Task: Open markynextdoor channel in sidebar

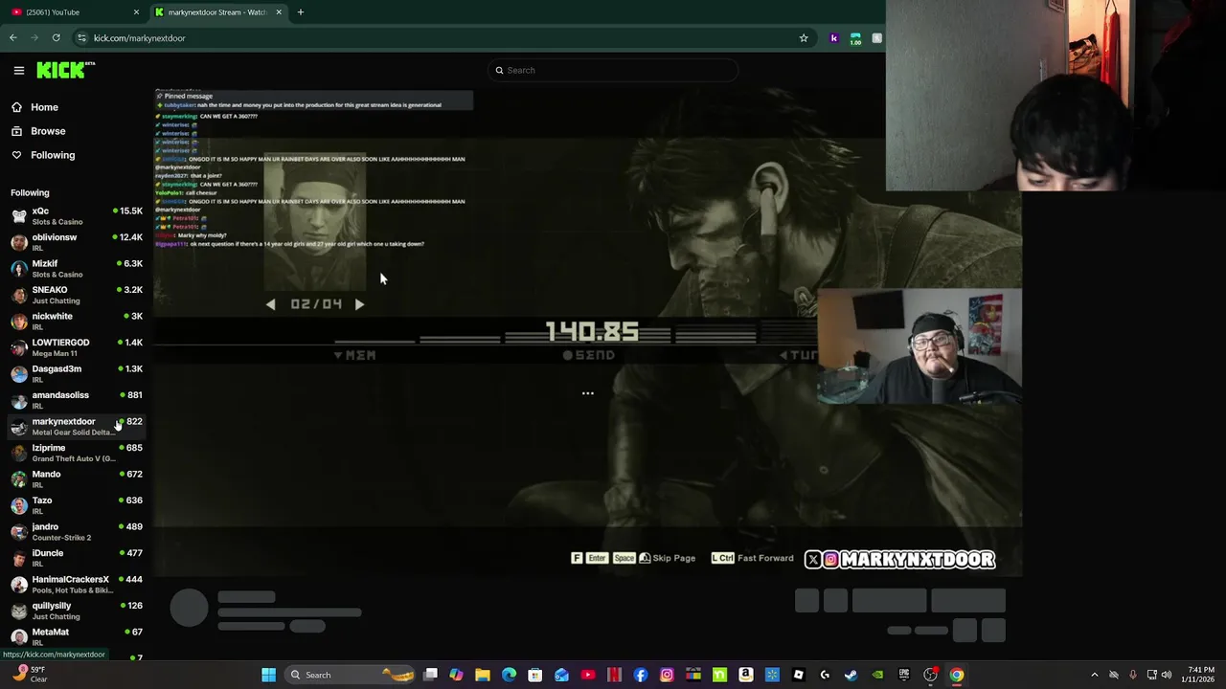Action: click(x=77, y=426)
